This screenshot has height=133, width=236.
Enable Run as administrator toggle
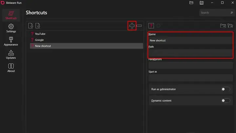tap(226, 89)
